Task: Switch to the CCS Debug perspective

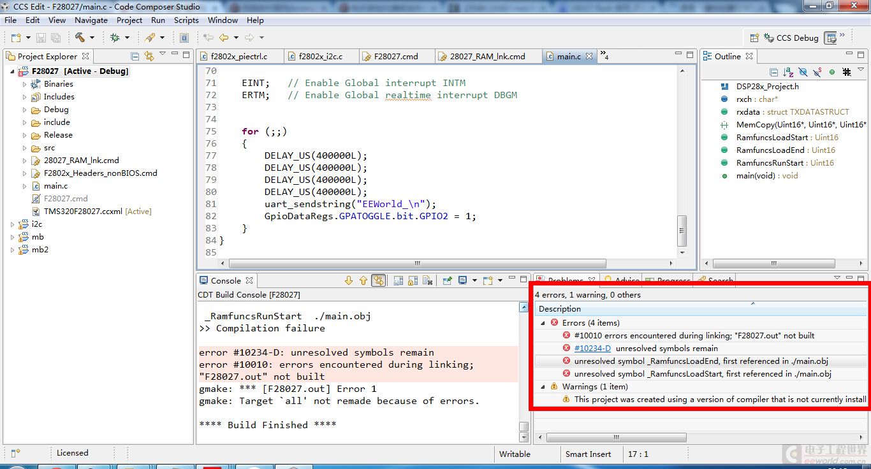Action: [791, 38]
